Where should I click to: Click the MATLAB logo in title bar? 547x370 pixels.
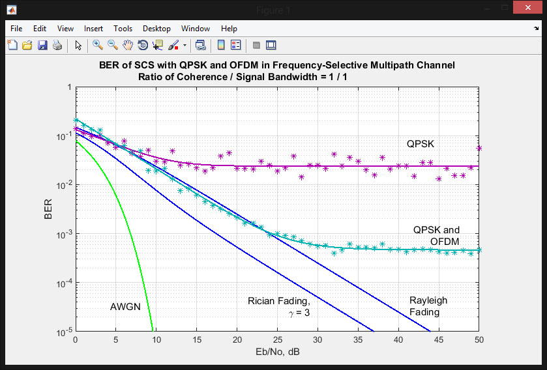click(12, 10)
